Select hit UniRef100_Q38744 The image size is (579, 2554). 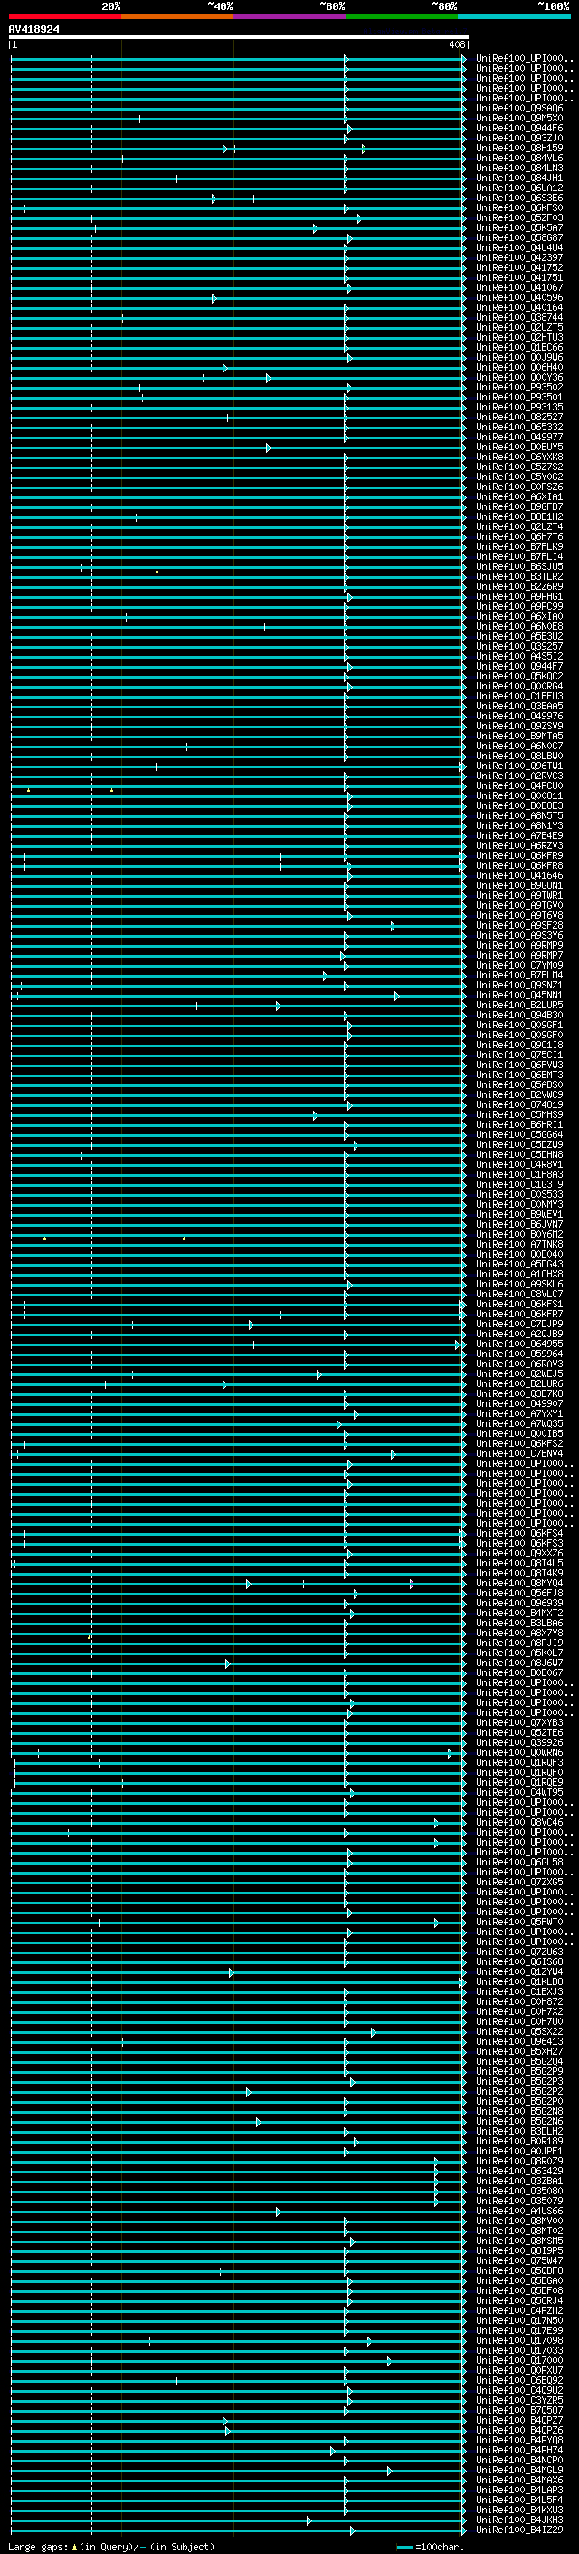coord(519,317)
